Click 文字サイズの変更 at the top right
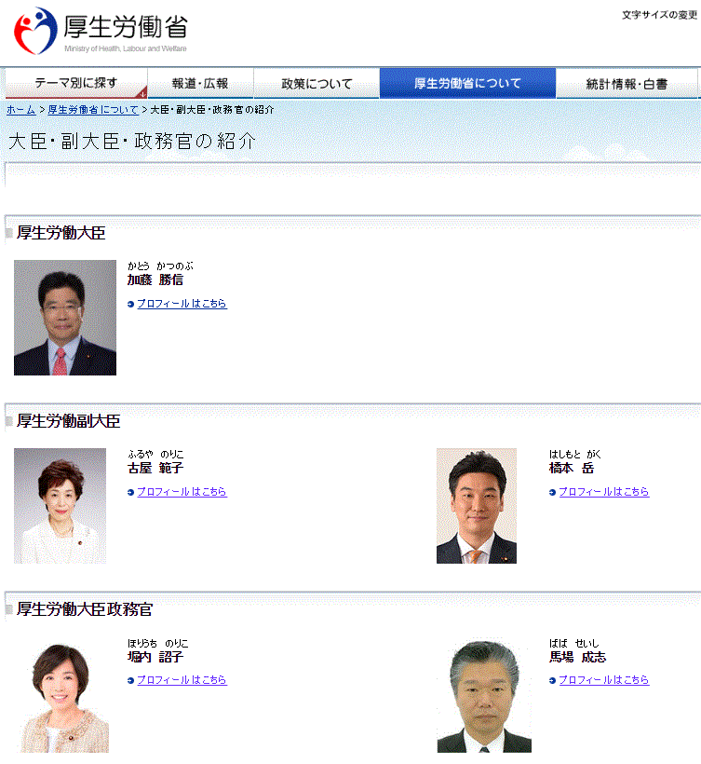Viewport: 701px width, 764px height. [x=660, y=15]
